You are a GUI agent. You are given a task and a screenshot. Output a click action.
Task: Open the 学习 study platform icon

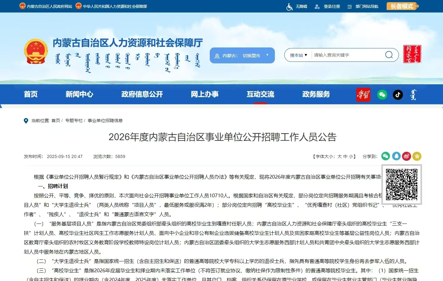tap(363, 94)
